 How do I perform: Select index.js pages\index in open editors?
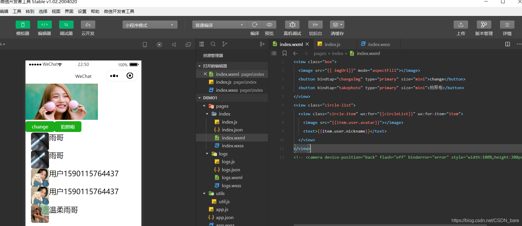[232, 82]
